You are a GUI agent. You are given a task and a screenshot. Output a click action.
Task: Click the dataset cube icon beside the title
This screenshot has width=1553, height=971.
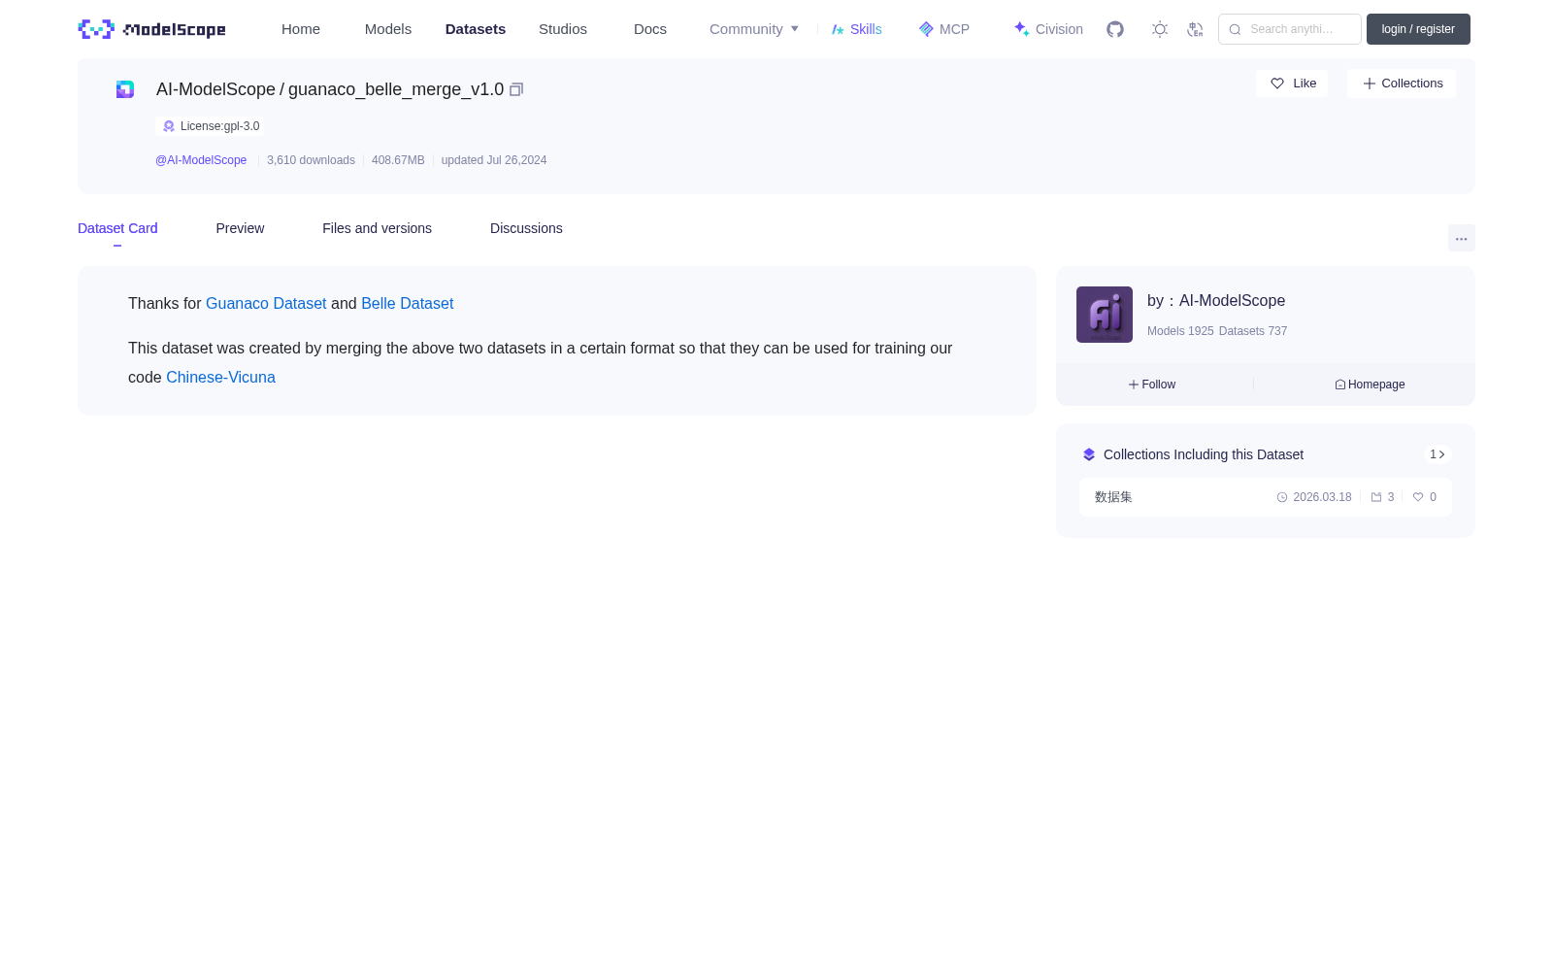[x=125, y=89]
